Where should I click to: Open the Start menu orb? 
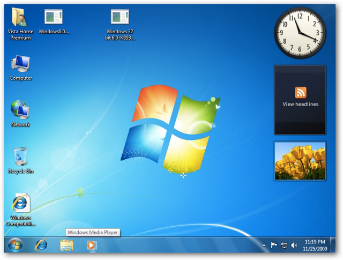pyautogui.click(x=16, y=244)
